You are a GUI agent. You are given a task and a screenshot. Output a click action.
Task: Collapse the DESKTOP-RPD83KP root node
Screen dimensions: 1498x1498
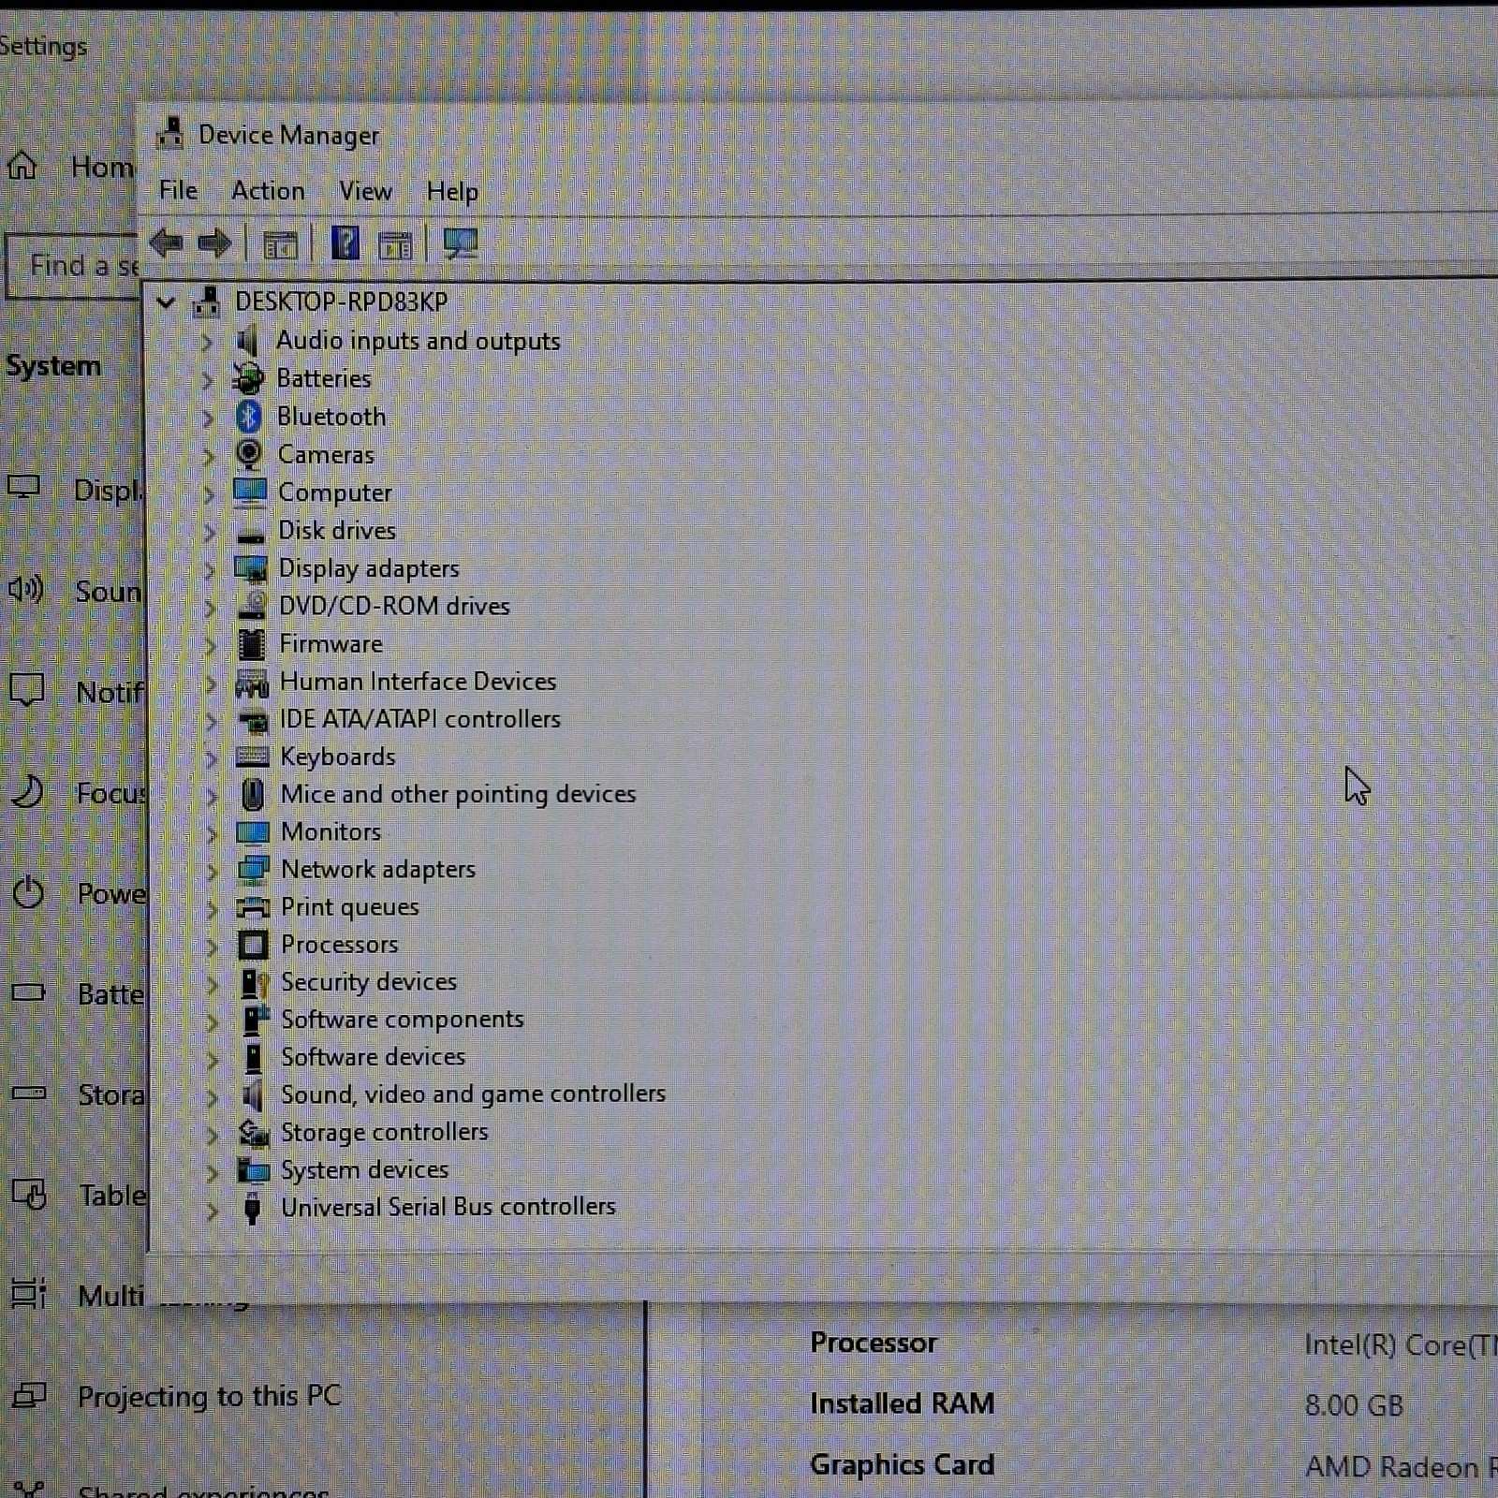coord(166,301)
